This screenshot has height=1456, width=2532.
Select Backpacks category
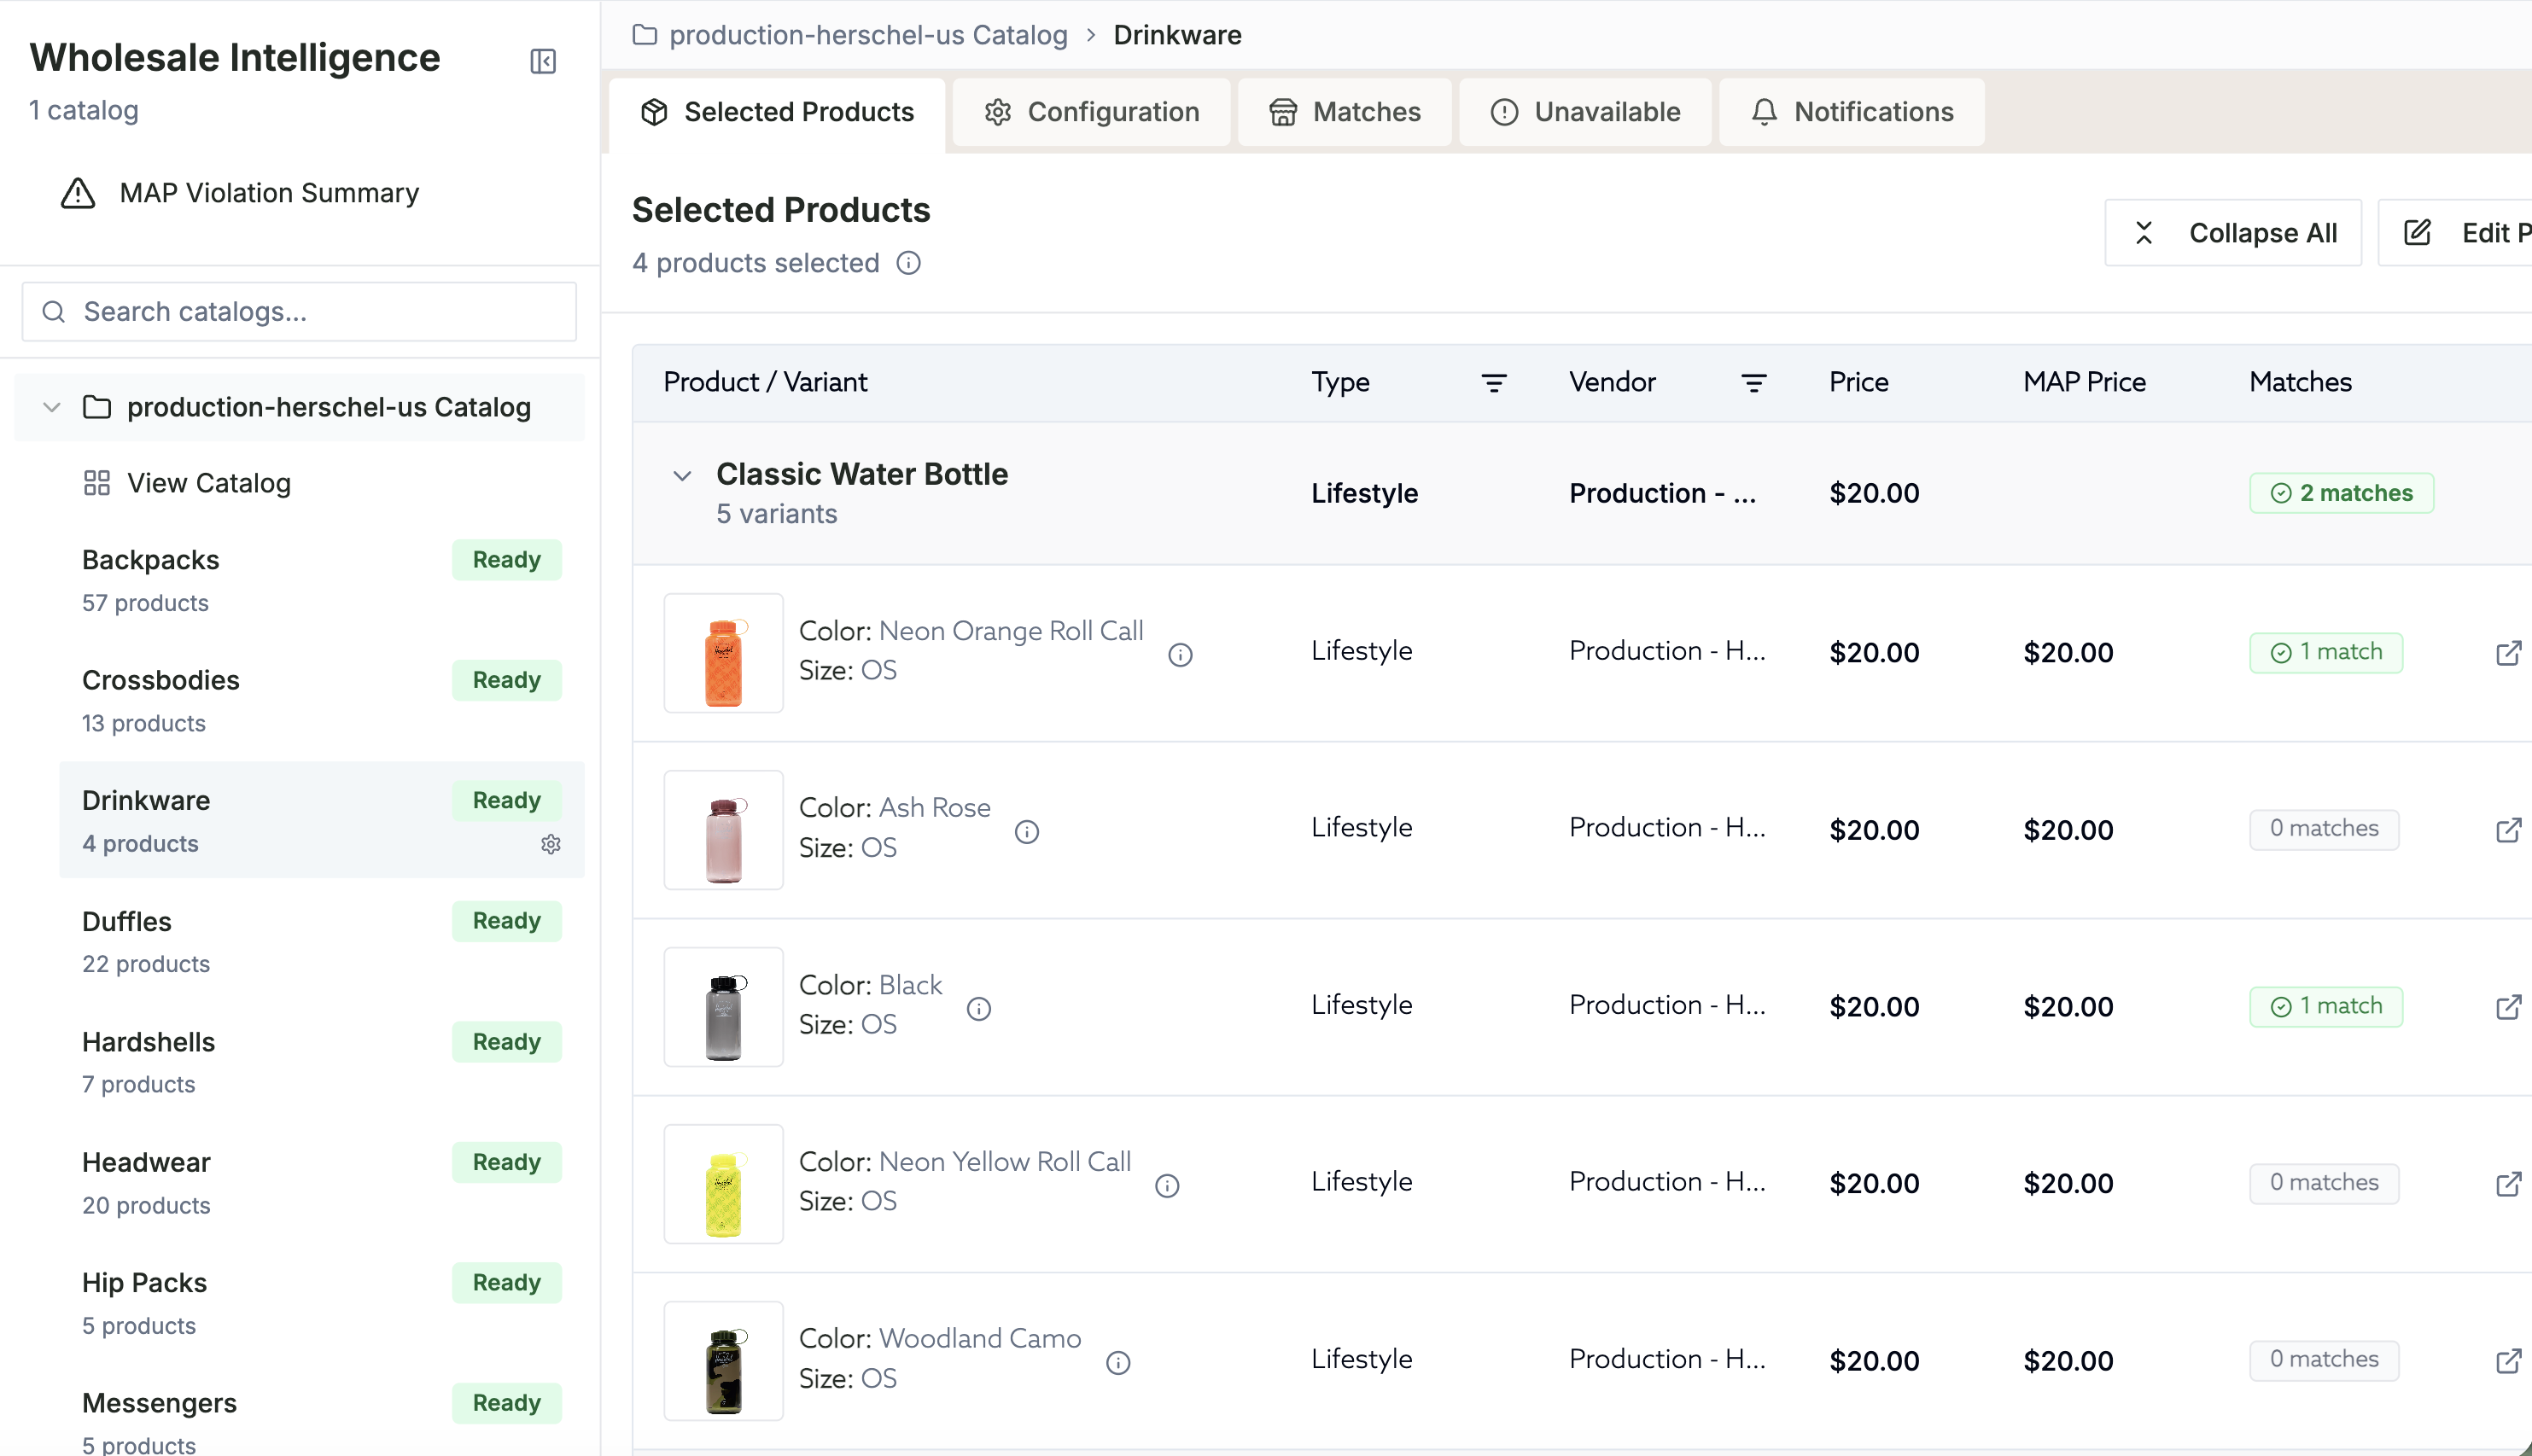pos(321,580)
